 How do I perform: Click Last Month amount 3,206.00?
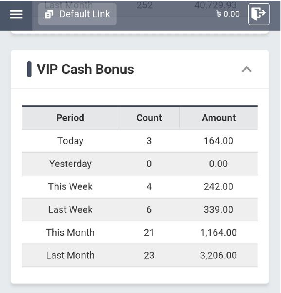click(219, 255)
